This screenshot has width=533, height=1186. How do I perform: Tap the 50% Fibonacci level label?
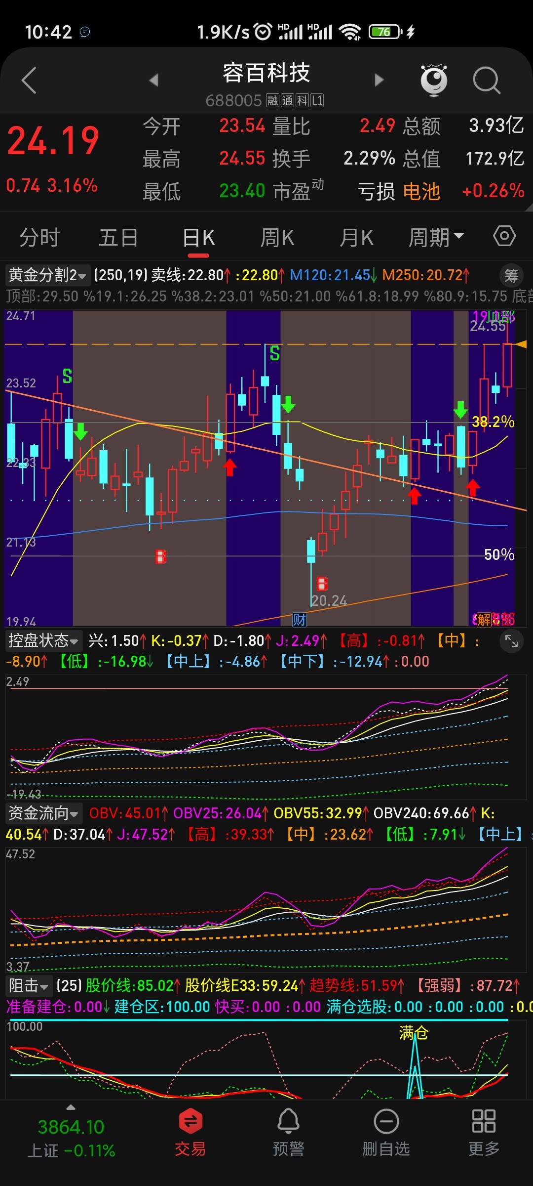point(499,554)
